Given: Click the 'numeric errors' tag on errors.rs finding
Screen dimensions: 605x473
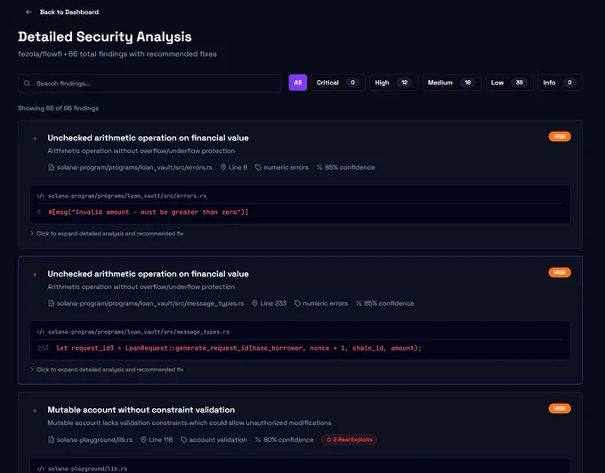Looking at the screenshot, I should [x=286, y=167].
